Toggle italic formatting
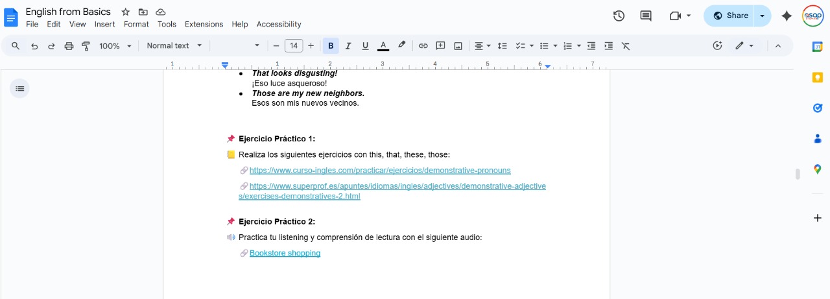 pos(348,46)
